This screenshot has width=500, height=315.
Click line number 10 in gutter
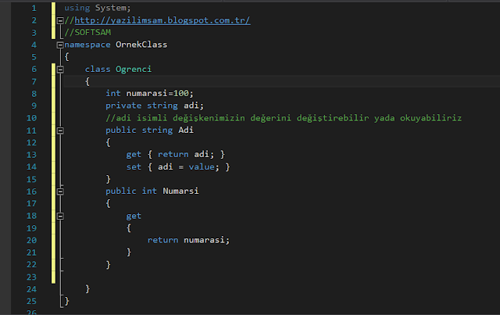[x=31, y=118]
